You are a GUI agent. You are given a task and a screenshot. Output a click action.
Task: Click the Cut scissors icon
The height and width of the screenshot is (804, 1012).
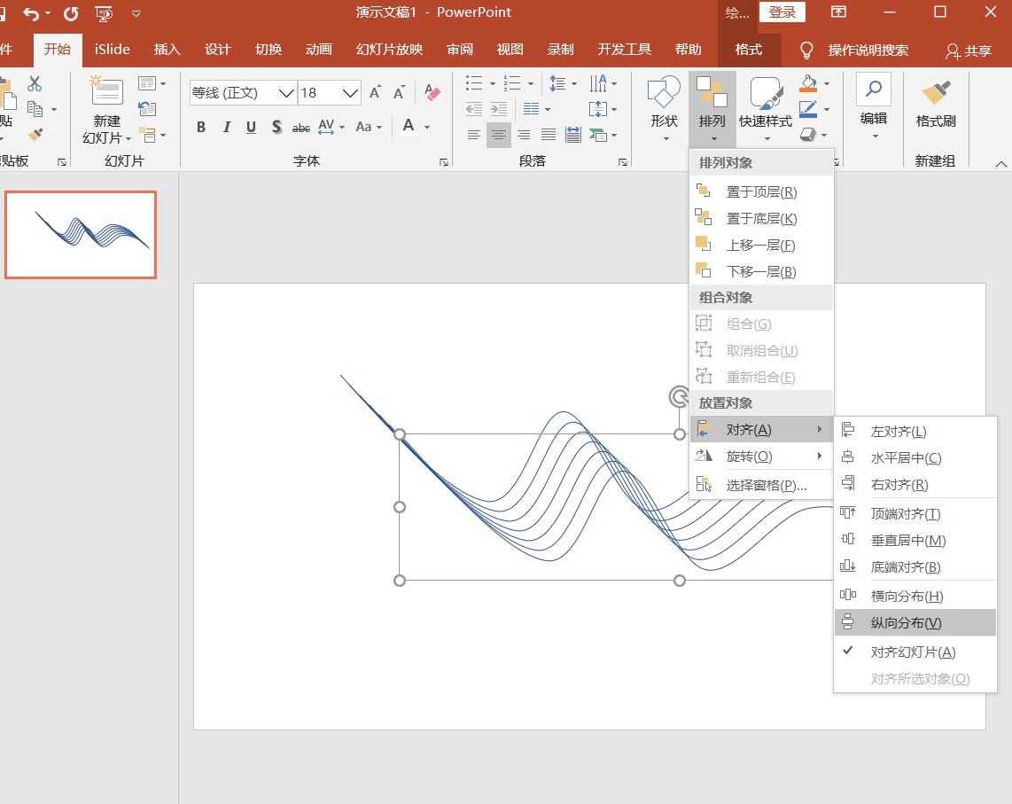point(35,83)
